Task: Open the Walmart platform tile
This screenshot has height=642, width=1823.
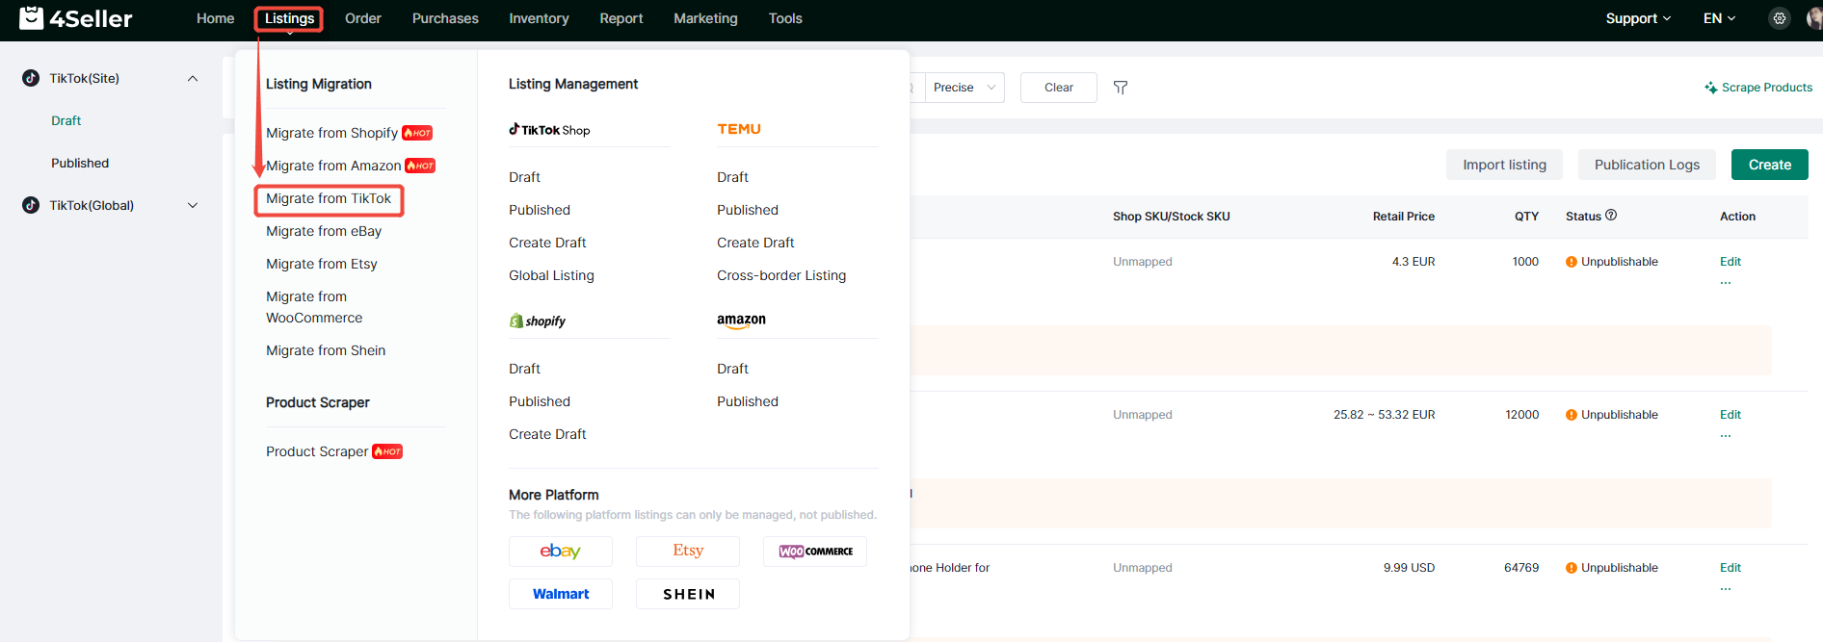Action: point(561,594)
